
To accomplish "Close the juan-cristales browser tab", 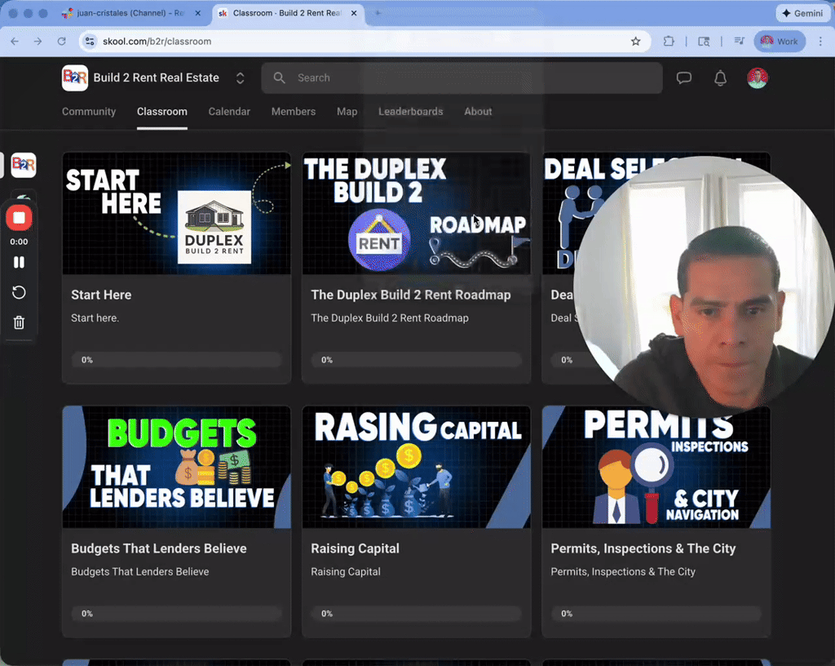I will coord(198,13).
